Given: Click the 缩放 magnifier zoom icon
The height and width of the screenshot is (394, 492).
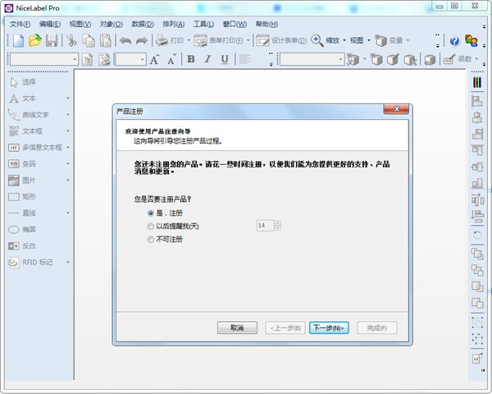Looking at the screenshot, I should click(317, 40).
